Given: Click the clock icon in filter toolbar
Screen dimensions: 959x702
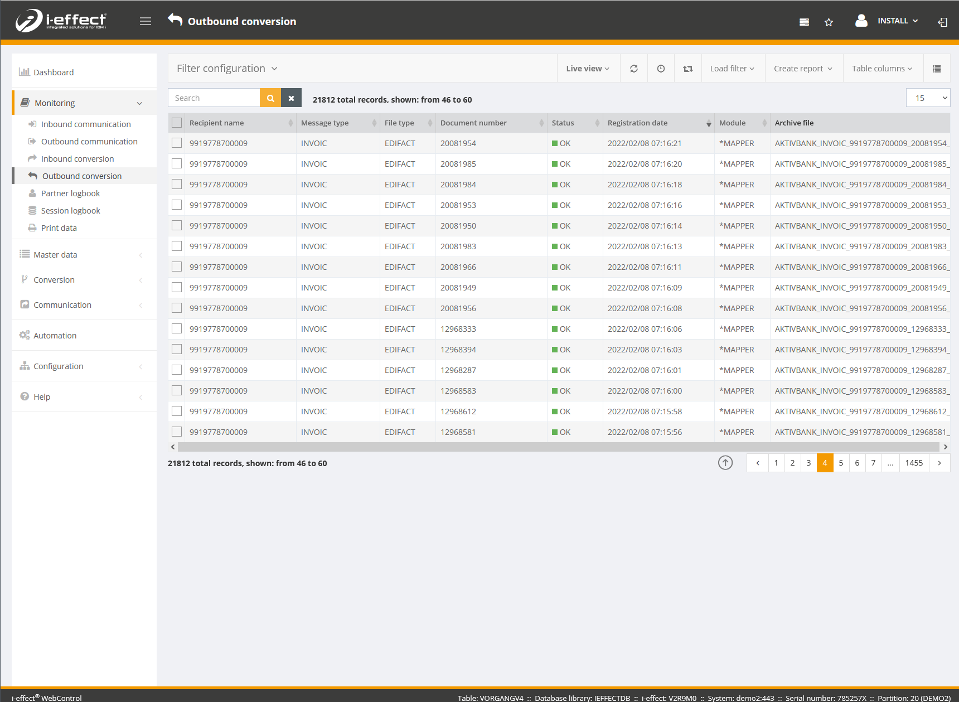Looking at the screenshot, I should click(x=661, y=69).
